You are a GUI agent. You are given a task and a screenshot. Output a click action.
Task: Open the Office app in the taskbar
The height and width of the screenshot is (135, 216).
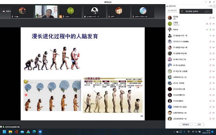(16, 132)
